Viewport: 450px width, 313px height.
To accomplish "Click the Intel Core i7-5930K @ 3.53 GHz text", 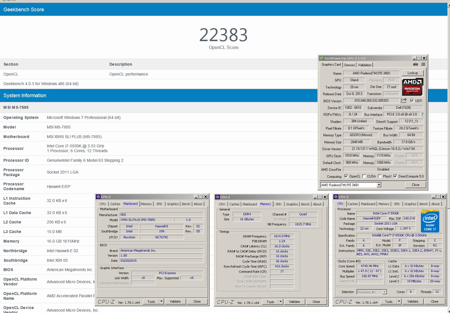I will (75, 146).
